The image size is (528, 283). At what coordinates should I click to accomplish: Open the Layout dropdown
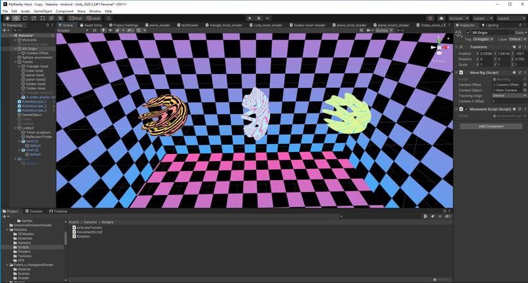coord(510,18)
